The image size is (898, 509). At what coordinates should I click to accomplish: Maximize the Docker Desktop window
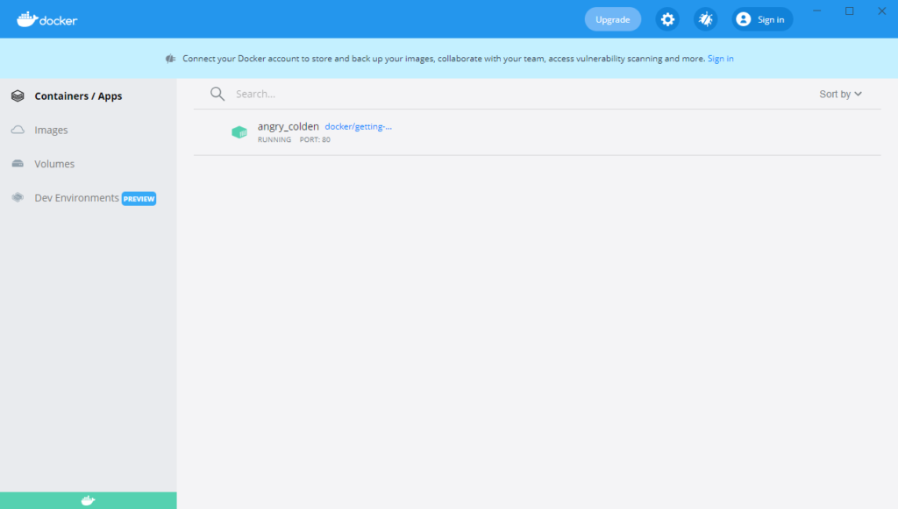(x=849, y=11)
